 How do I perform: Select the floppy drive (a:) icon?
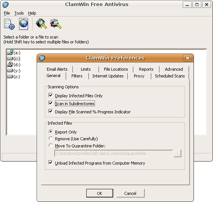click(x=10, y=52)
